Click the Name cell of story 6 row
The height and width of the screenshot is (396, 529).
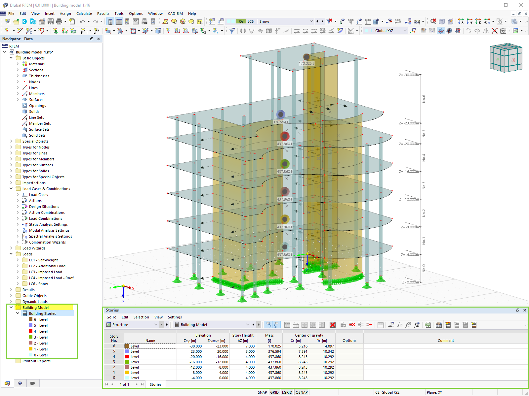[150, 346]
